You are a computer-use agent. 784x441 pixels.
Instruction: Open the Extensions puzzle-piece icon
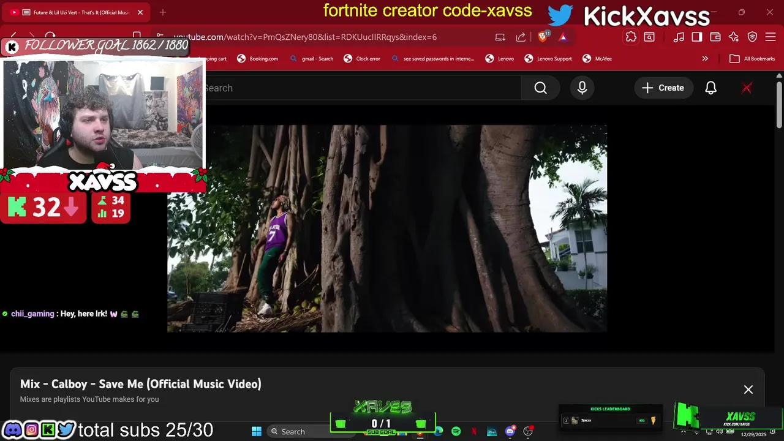pyautogui.click(x=631, y=37)
